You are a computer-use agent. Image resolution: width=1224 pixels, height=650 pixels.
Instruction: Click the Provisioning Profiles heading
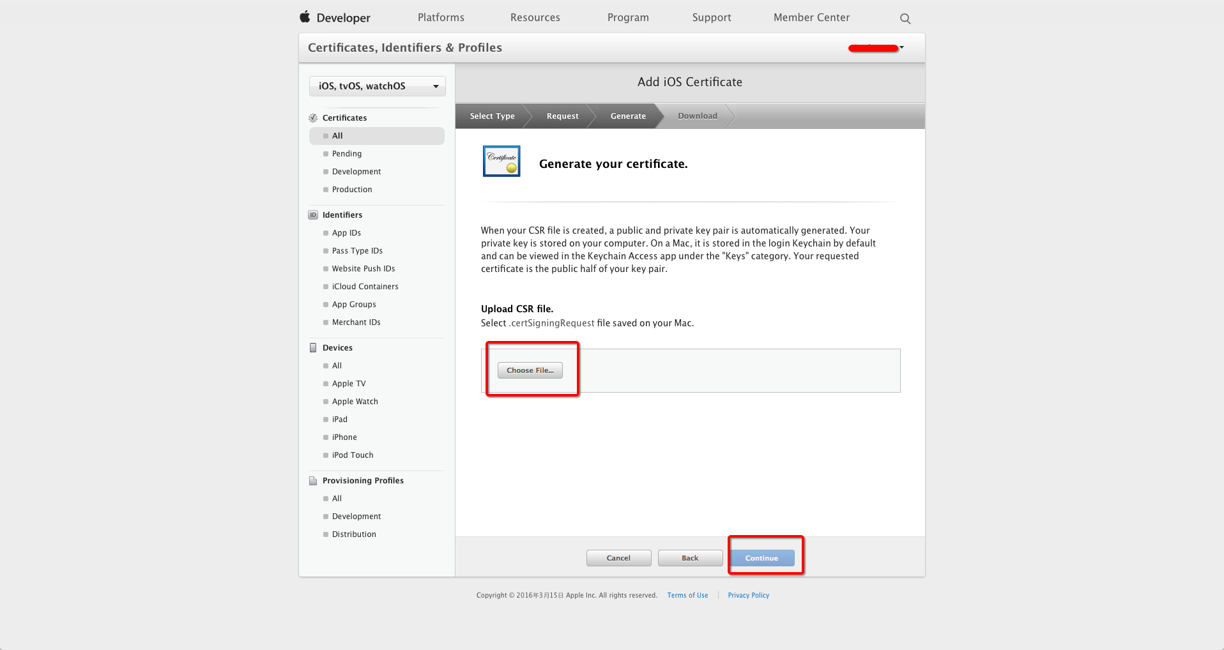[363, 481]
